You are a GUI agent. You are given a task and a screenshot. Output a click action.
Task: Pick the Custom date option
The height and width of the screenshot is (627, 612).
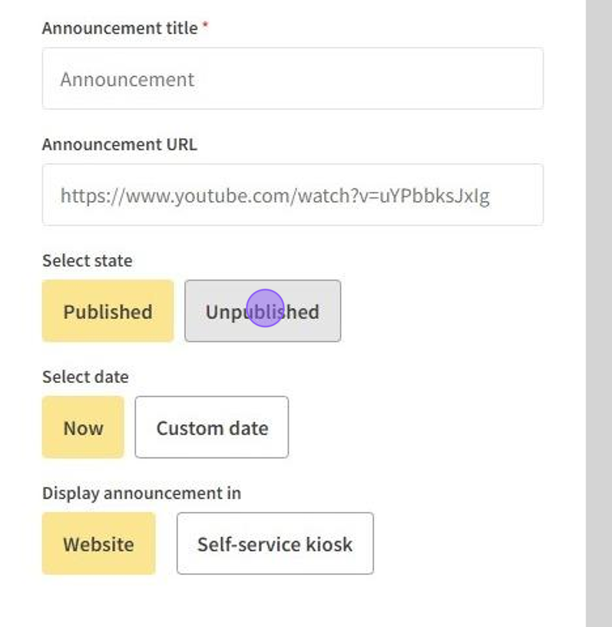(212, 427)
